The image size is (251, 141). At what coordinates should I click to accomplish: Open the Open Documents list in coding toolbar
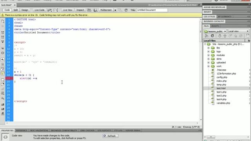3,21
